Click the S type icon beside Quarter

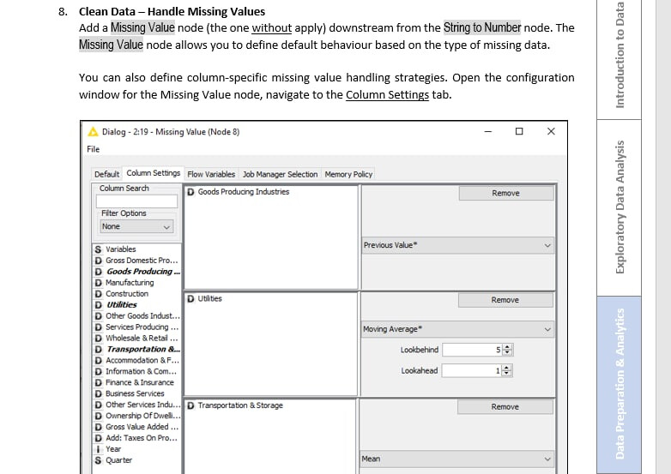(99, 460)
